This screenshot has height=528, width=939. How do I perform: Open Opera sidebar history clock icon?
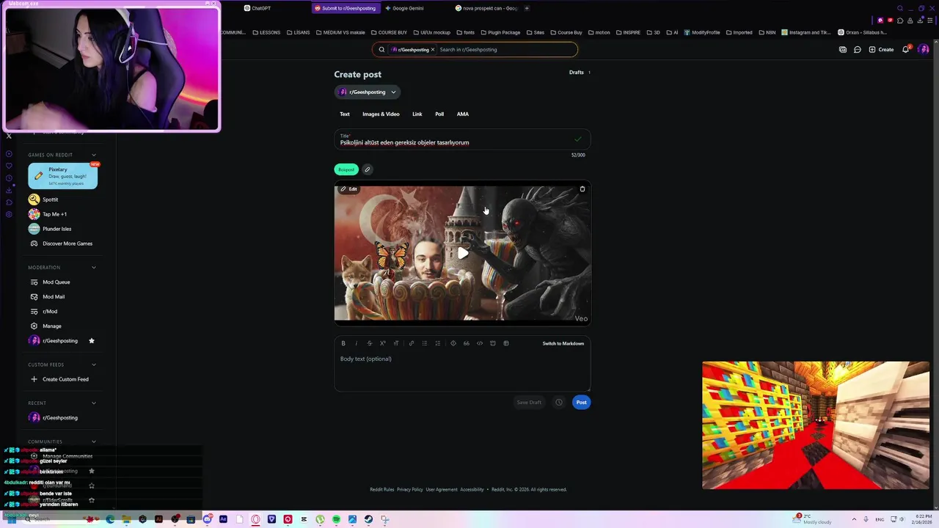(x=9, y=178)
